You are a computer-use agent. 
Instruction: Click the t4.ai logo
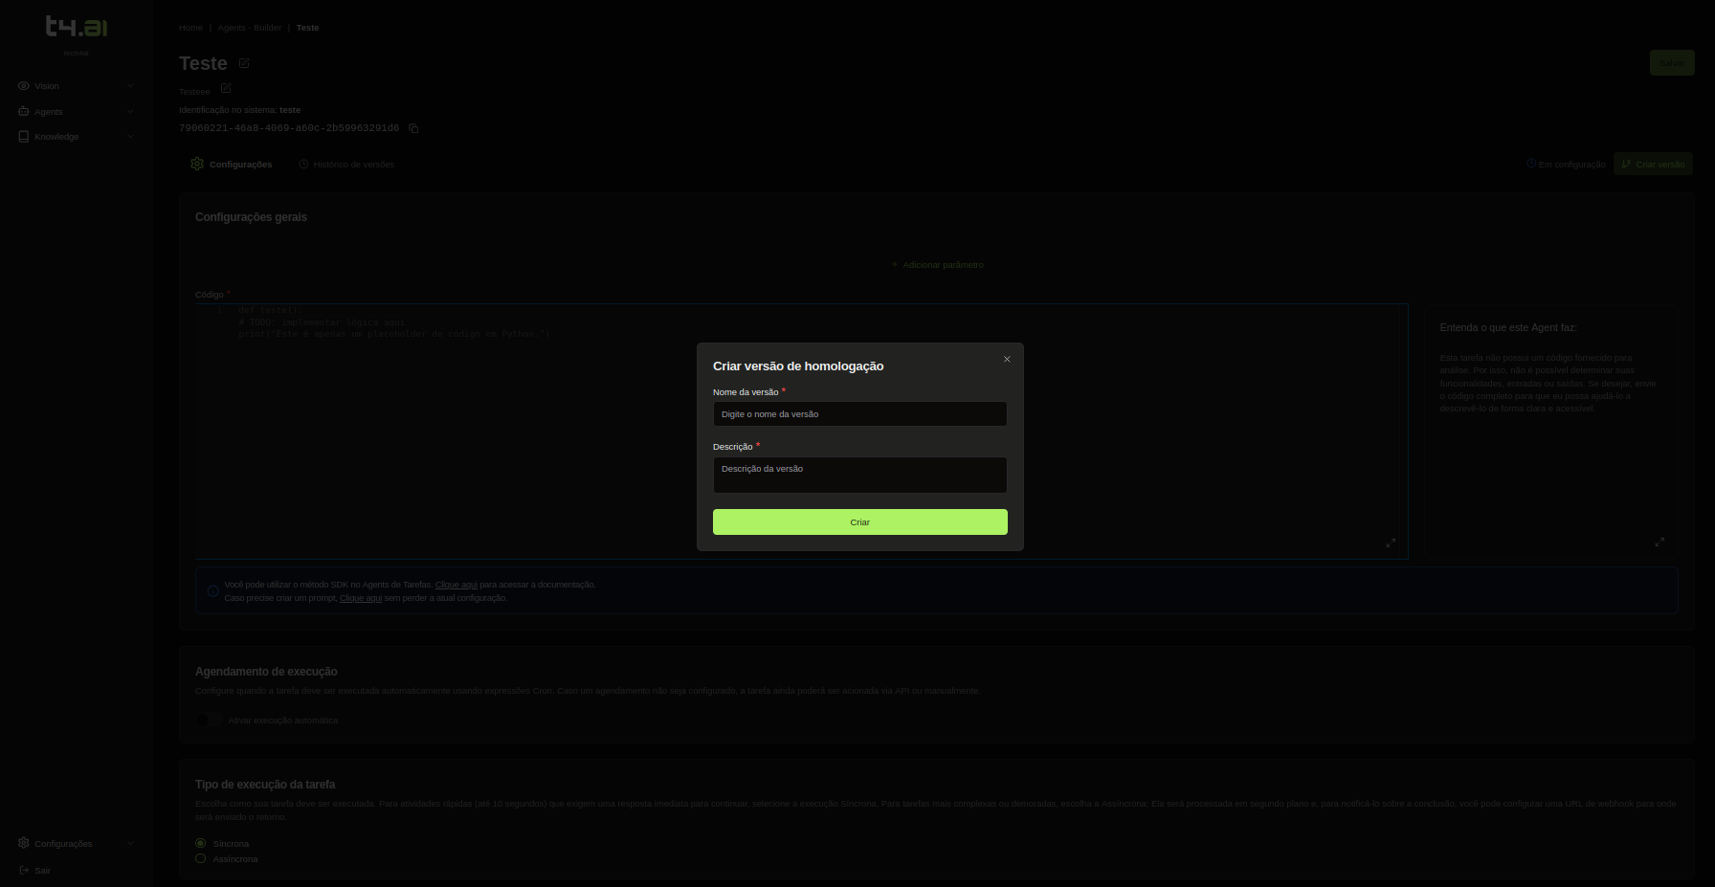[x=77, y=27]
